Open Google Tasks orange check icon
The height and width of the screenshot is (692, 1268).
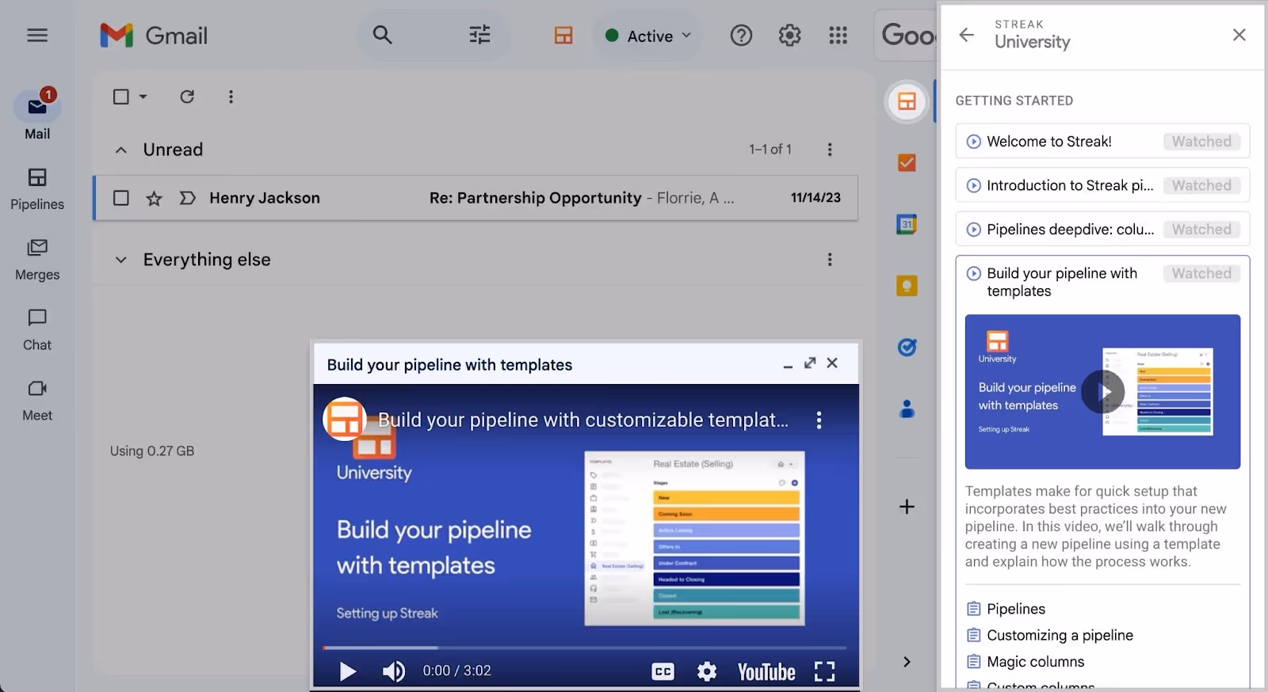[907, 163]
